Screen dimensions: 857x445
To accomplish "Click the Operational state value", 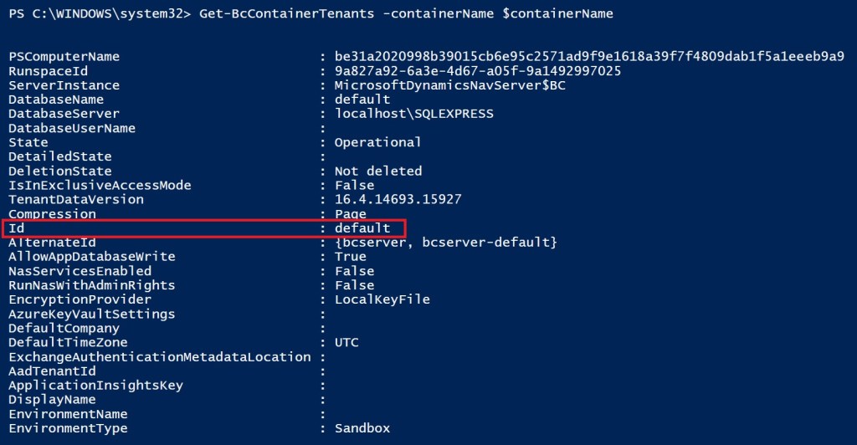I will (x=377, y=142).
